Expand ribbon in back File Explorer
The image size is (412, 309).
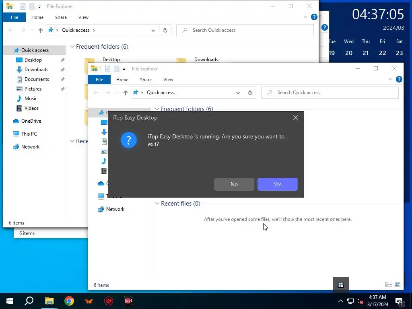click(305, 17)
